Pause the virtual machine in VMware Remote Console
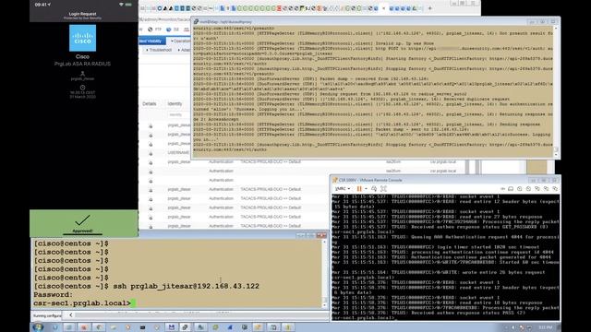The width and height of the screenshot is (591, 332). (x=359, y=188)
